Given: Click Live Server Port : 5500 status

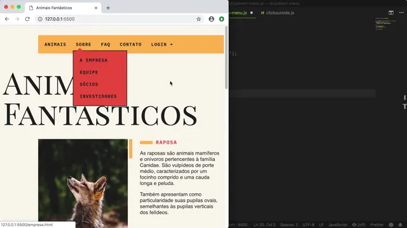Looking at the screenshot, I should [x=238, y=225].
